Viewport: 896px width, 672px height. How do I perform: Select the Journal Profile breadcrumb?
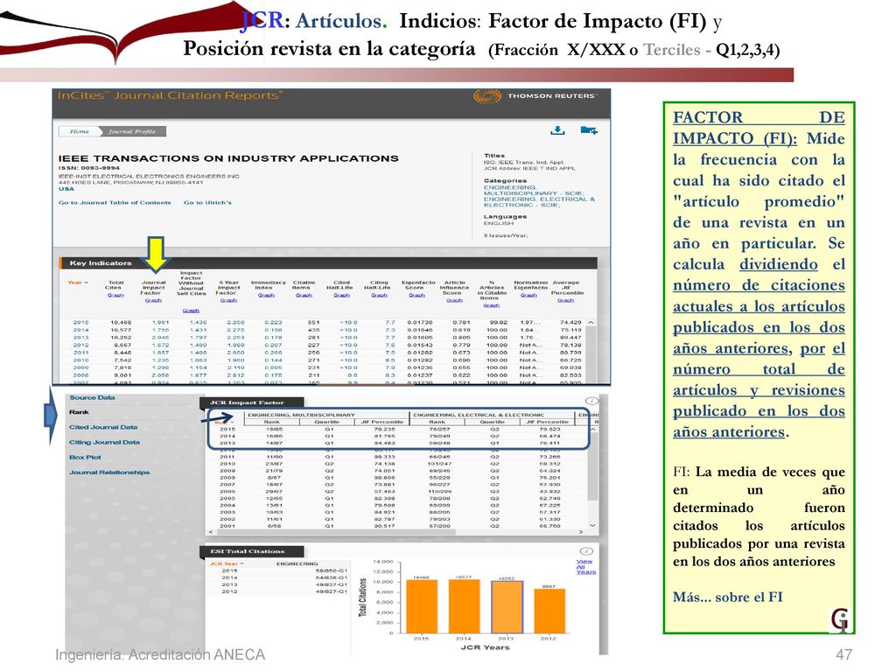[133, 131]
